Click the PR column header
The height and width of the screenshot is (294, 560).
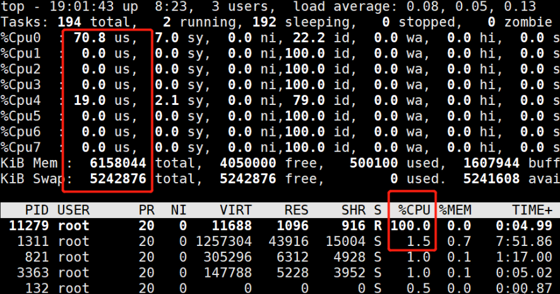click(146, 211)
